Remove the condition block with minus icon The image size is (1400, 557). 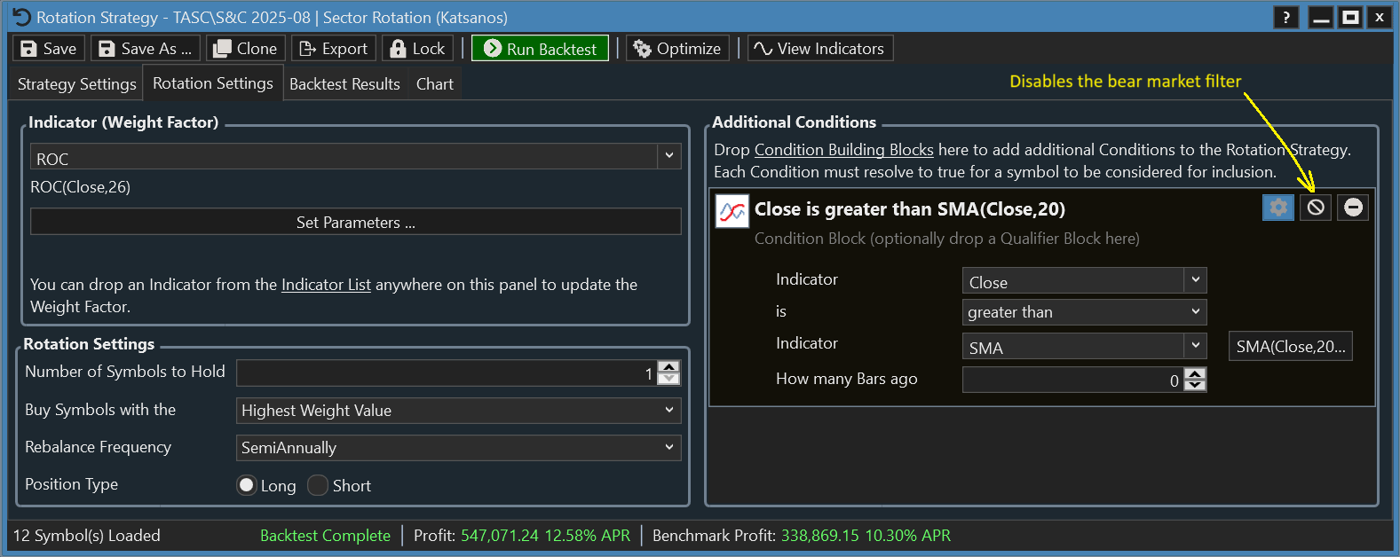1353,208
